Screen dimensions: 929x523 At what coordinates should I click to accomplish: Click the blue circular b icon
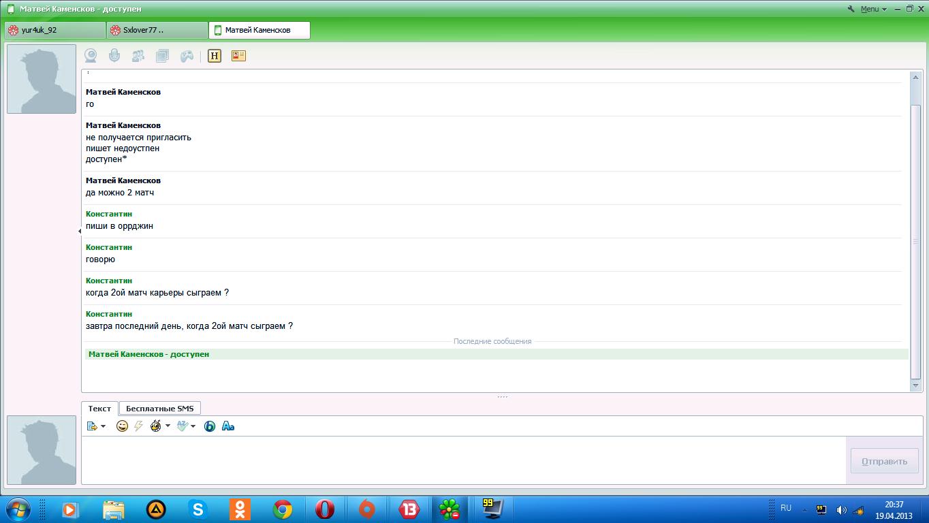(210, 426)
